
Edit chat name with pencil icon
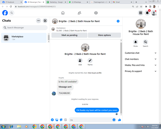(90, 61)
